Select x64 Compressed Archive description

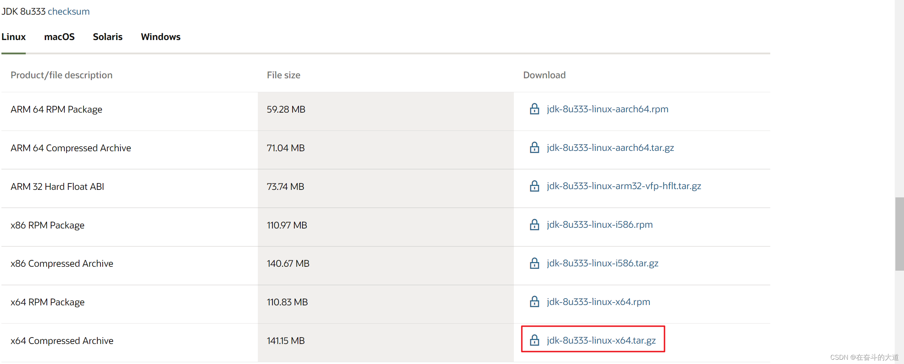62,341
